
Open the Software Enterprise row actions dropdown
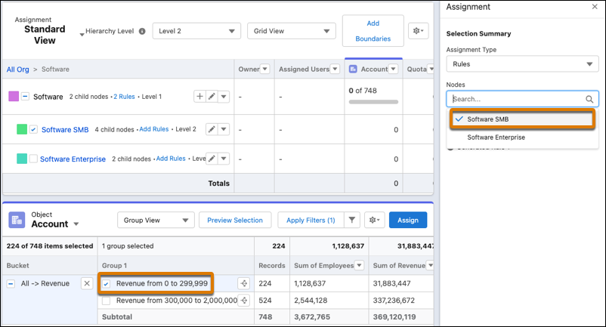[x=224, y=159]
